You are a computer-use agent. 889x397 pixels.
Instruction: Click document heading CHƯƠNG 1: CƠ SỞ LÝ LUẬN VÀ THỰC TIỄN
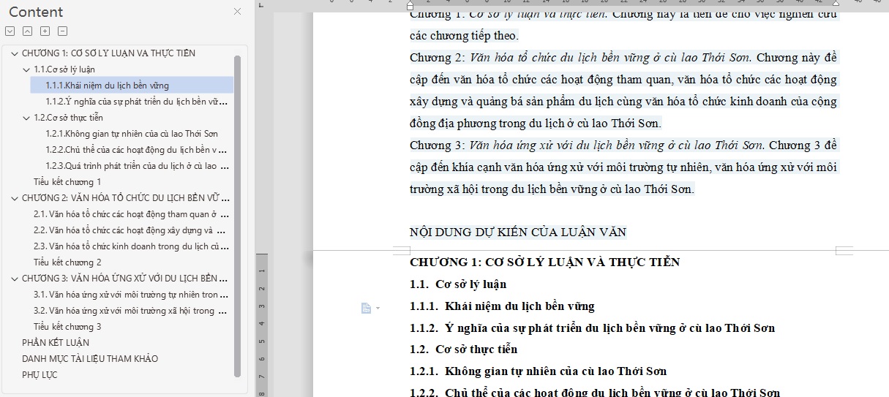click(x=544, y=262)
